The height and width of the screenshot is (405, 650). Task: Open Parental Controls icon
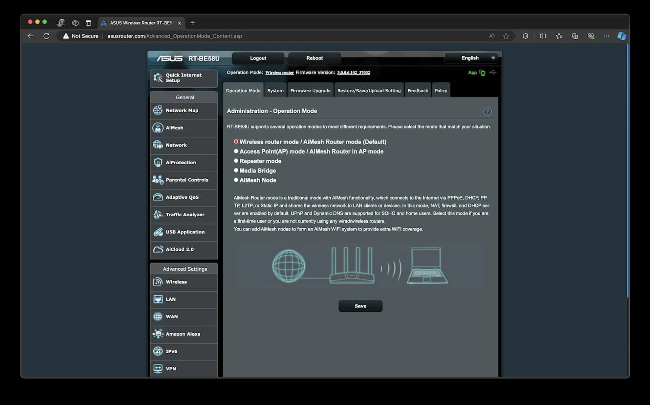click(x=158, y=180)
